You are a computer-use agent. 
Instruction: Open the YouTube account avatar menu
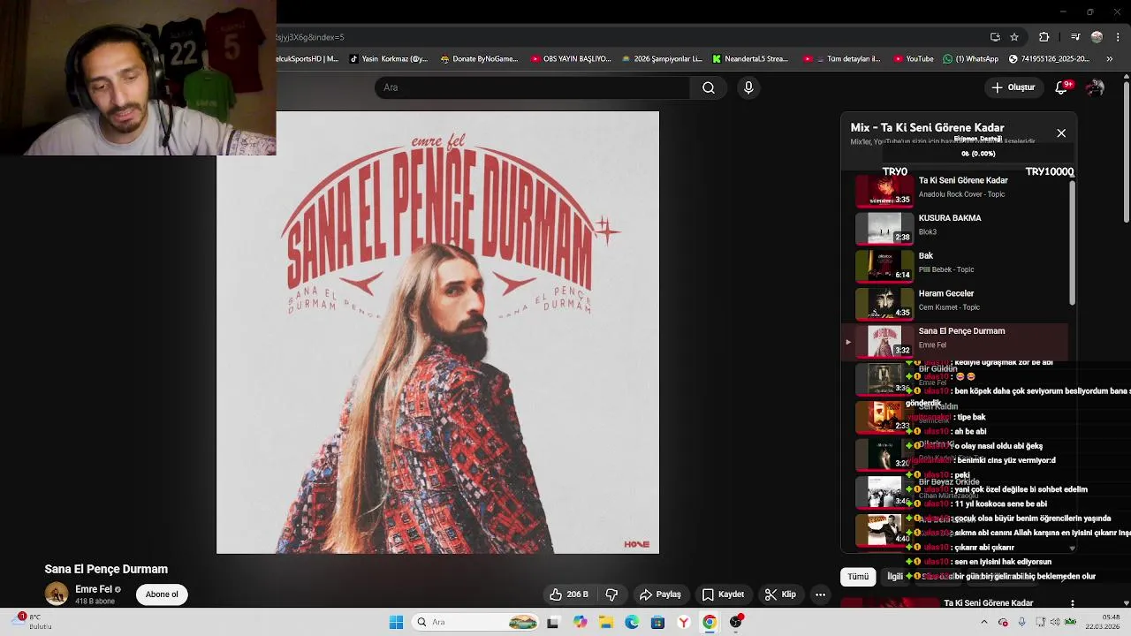point(1096,87)
